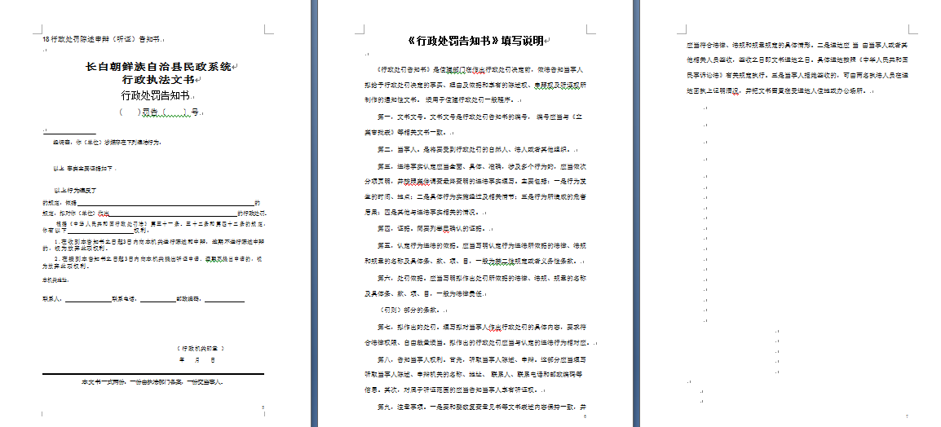Viewport: 941px width, 427px height.
Task: Click the paragraph beginning 第七、拟作出的处罚
Action: point(477,326)
